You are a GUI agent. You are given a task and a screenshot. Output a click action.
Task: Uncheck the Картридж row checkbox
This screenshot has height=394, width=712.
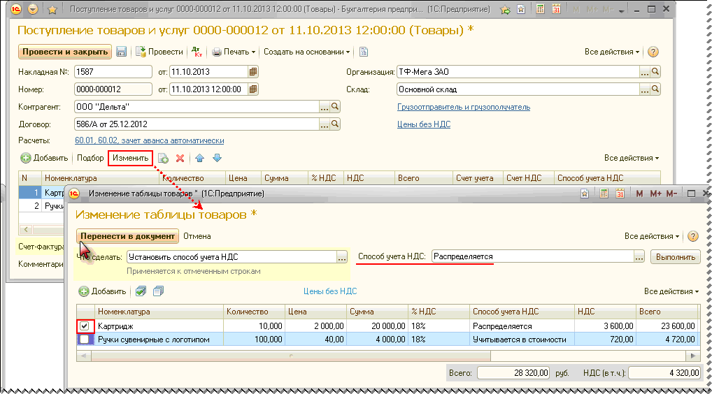point(85,326)
